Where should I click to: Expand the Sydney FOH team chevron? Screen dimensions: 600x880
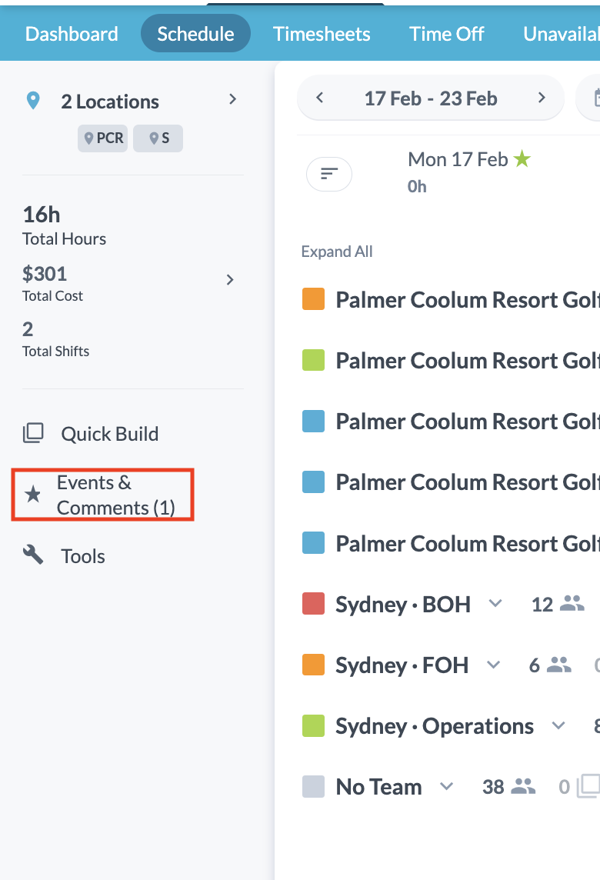coord(494,665)
